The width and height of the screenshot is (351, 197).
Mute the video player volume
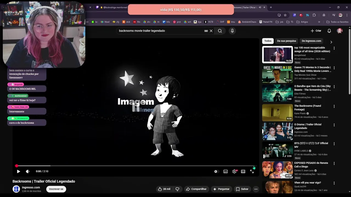28,172
